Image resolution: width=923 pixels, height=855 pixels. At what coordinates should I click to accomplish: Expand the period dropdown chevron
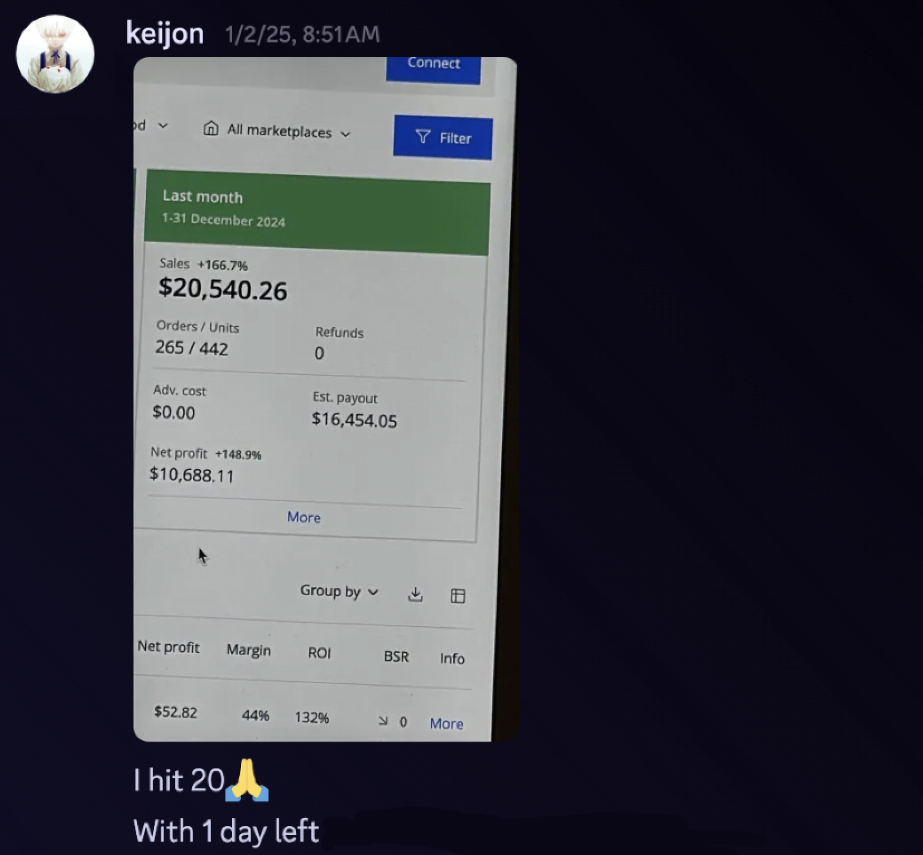(163, 126)
